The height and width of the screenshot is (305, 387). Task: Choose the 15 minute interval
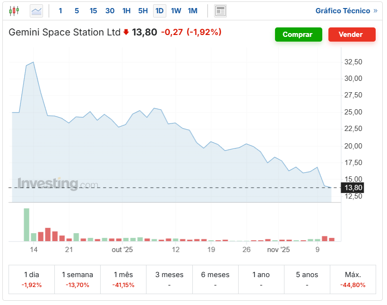coord(93,10)
